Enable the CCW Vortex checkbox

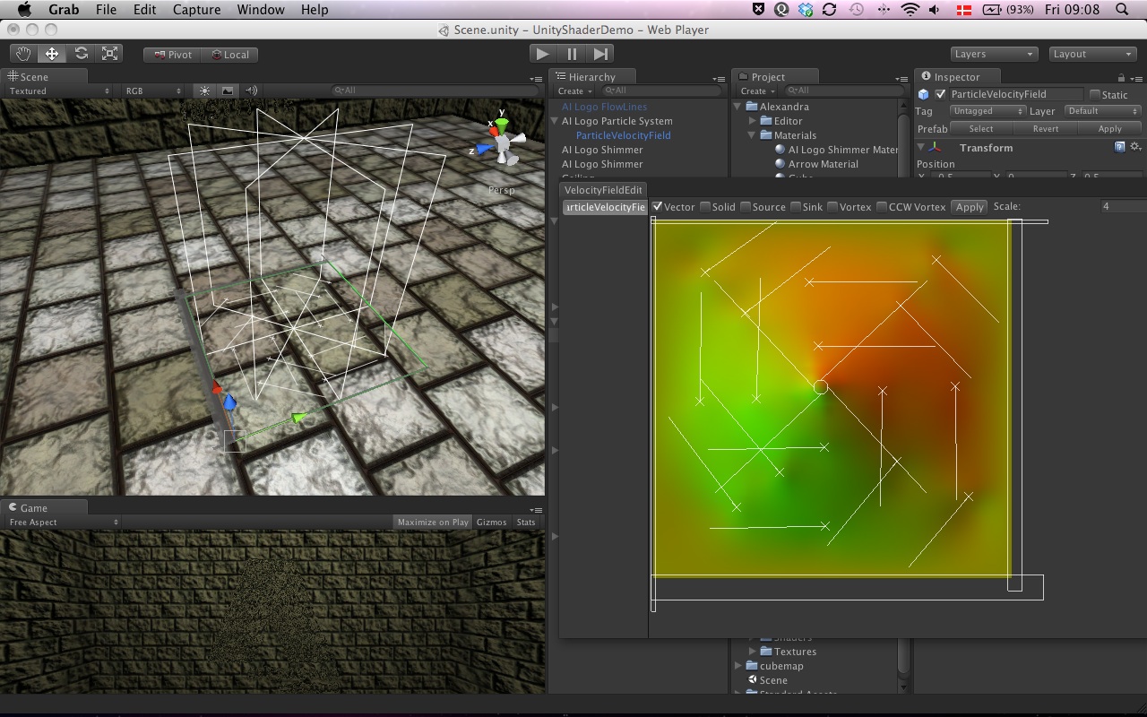tap(882, 207)
